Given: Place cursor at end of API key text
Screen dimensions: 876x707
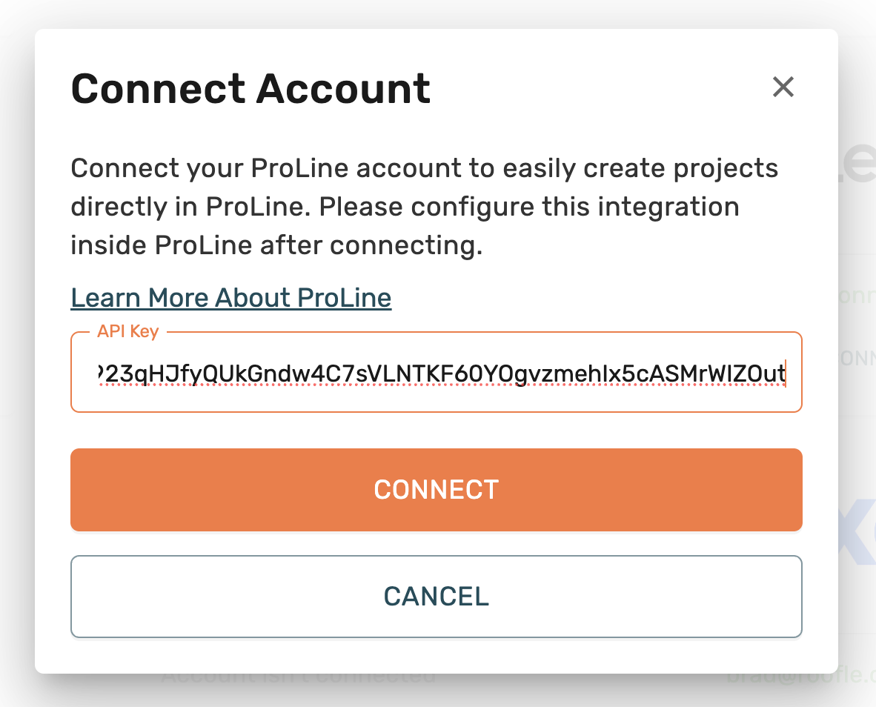Looking at the screenshot, I should [785, 375].
